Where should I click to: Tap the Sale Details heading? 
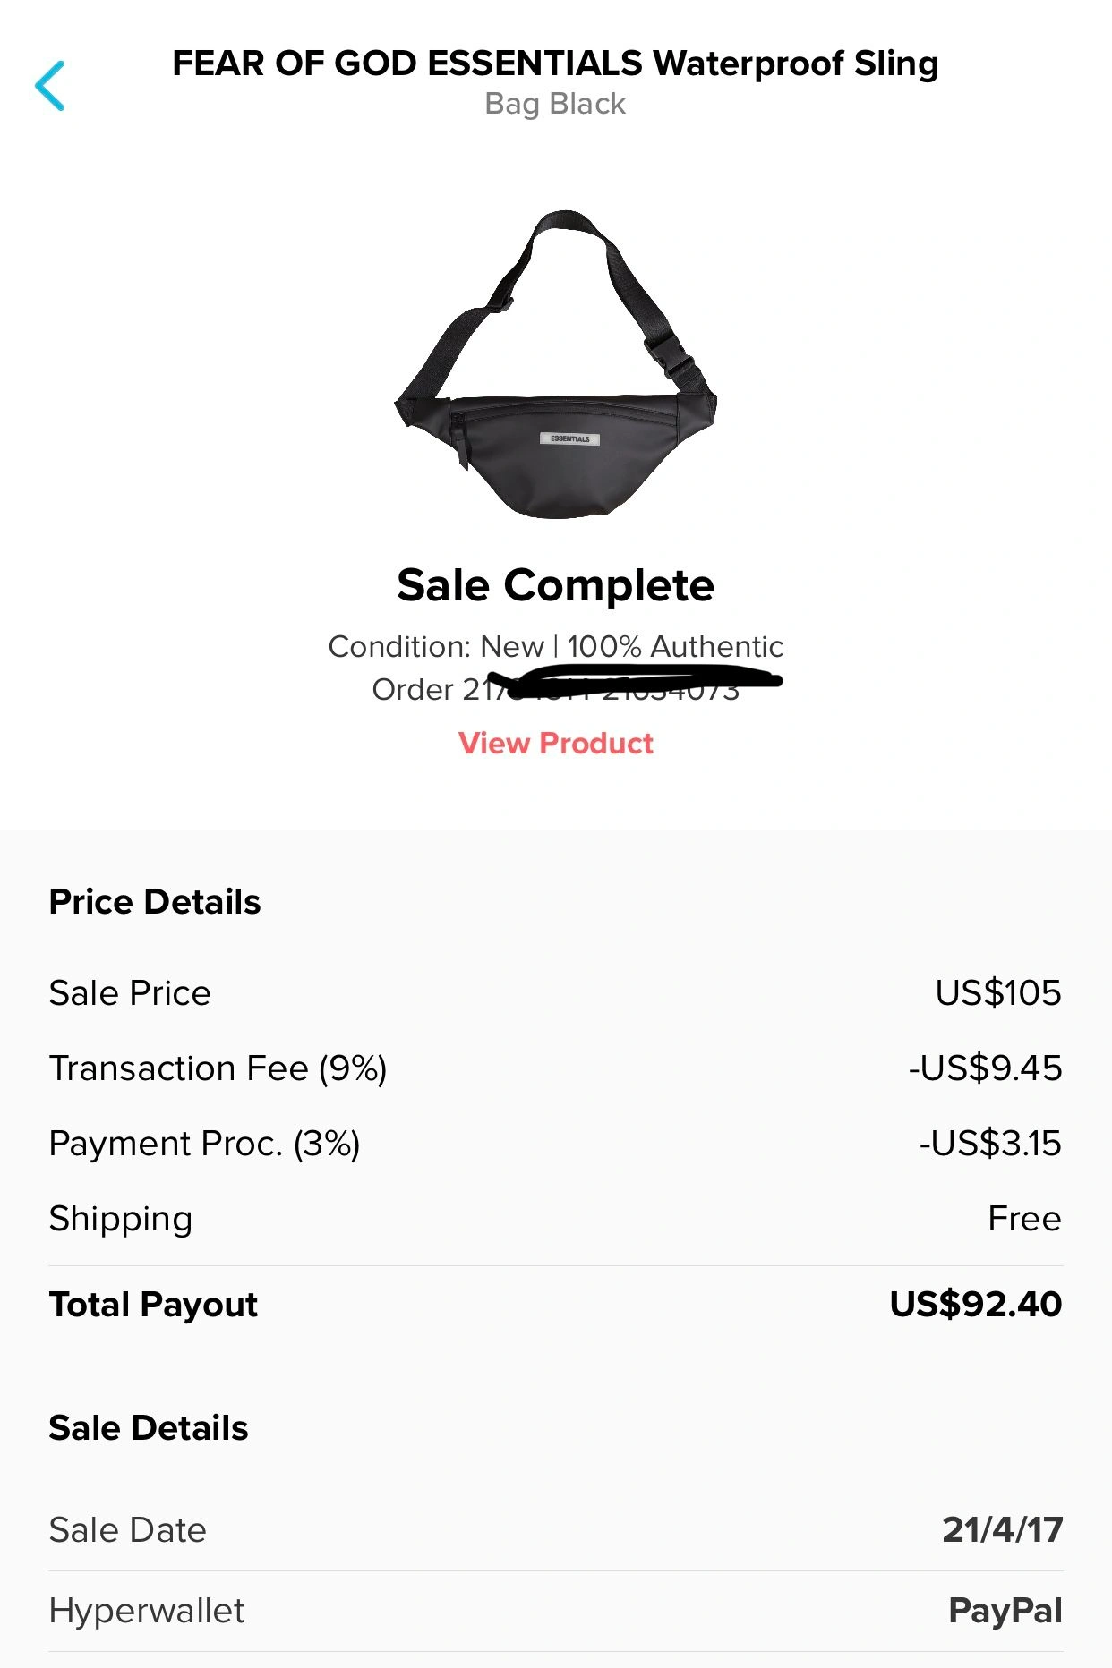pyautogui.click(x=149, y=1428)
